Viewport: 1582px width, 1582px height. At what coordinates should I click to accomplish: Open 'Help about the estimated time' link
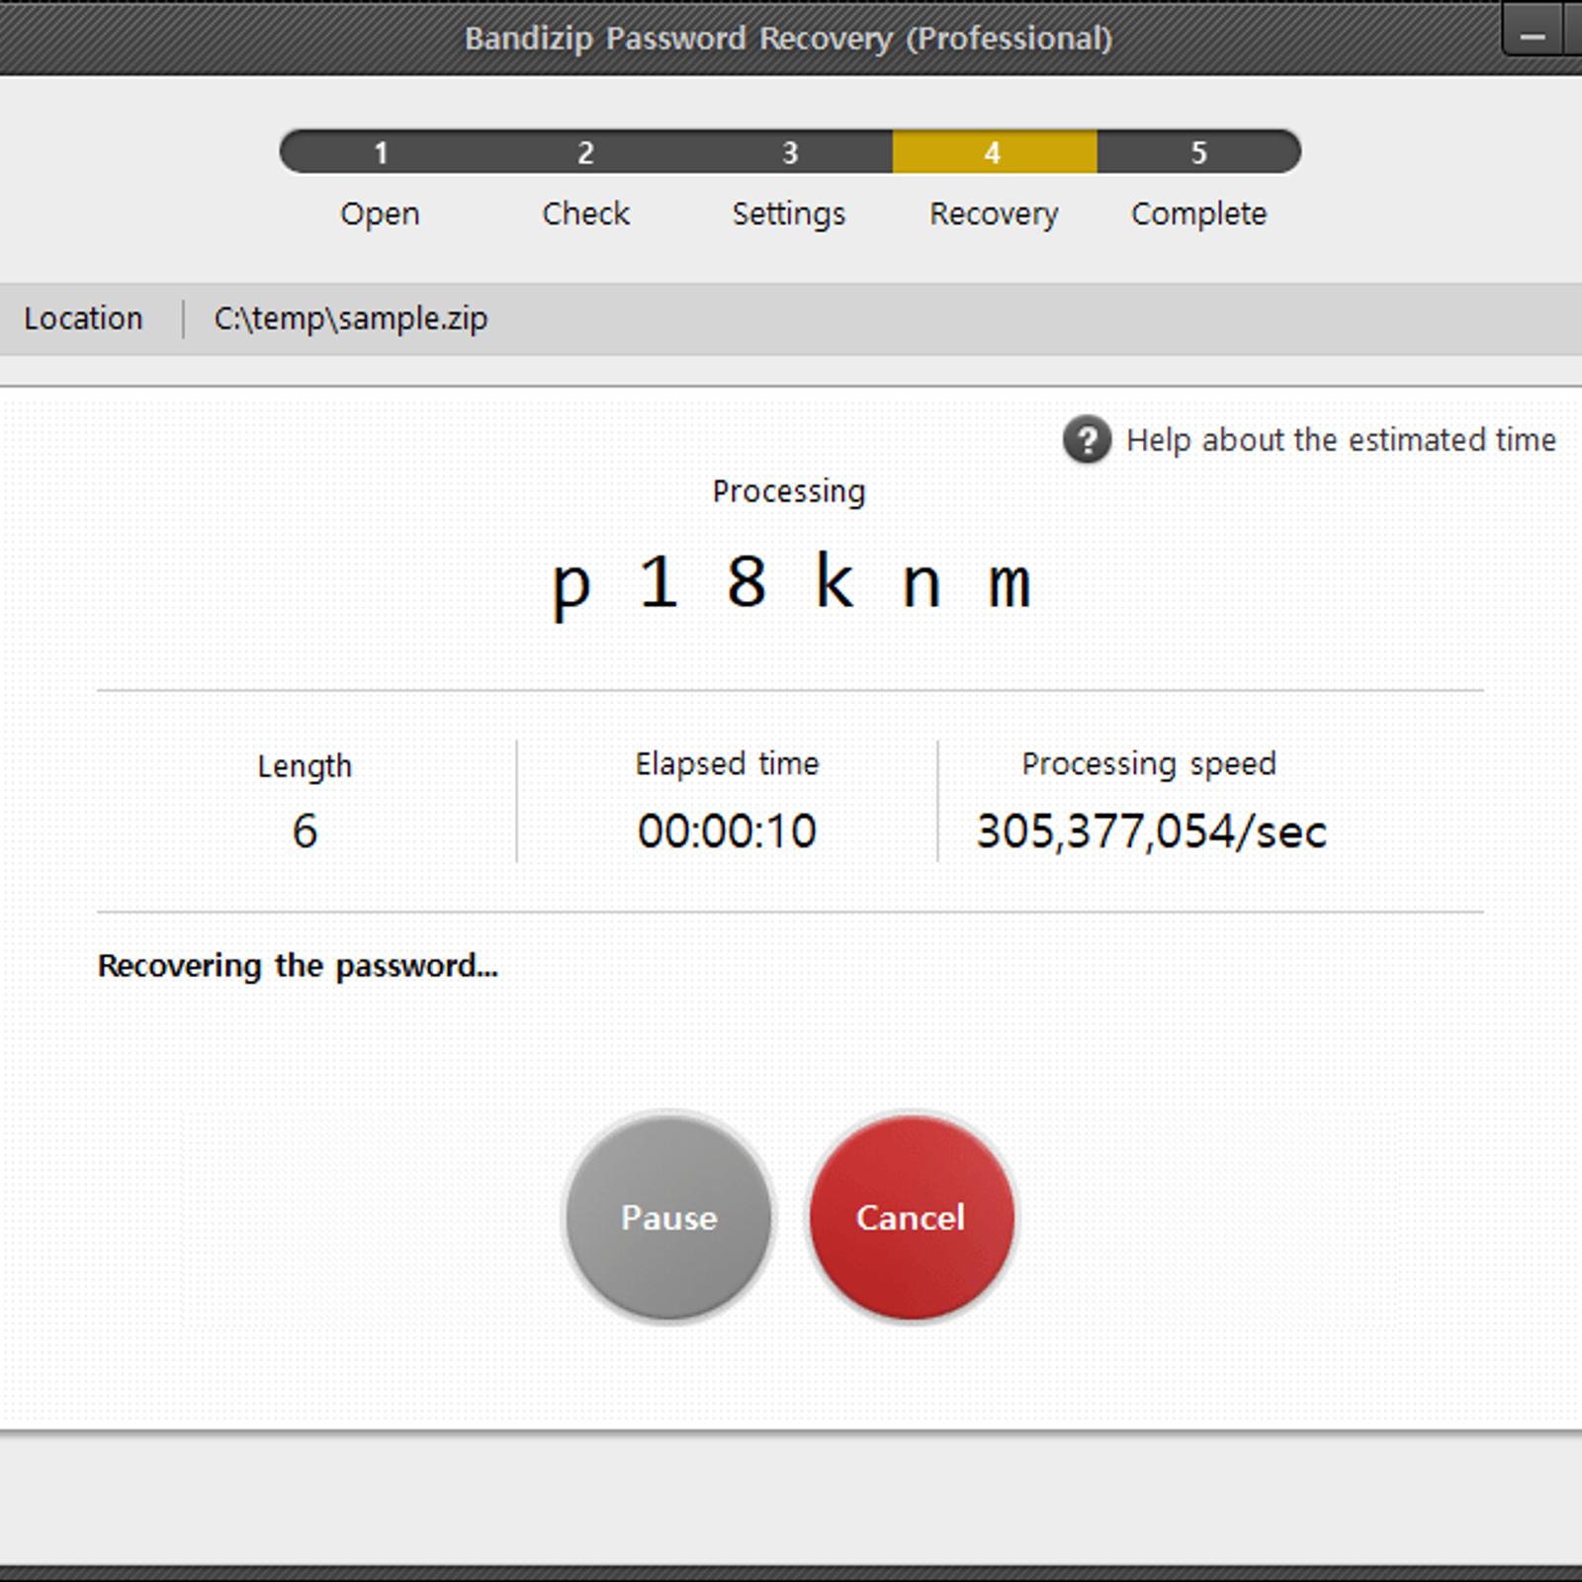1341,440
